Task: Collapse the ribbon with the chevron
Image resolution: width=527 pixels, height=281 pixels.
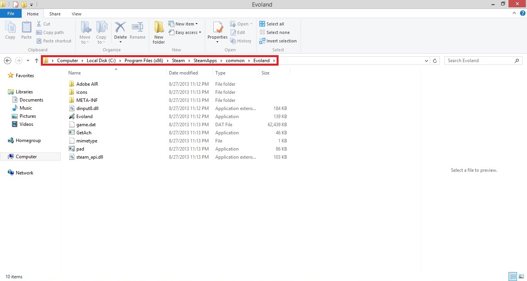Action: tap(514, 13)
